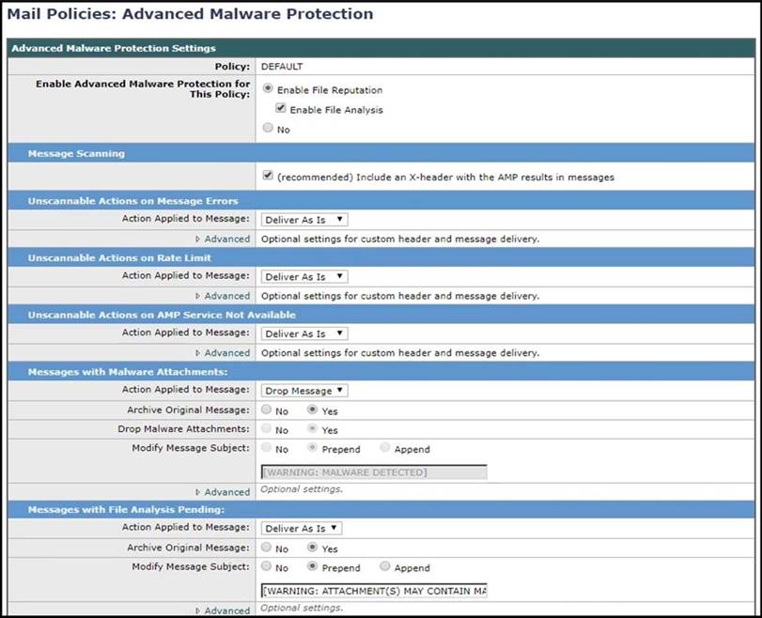Open the Drop Message dropdown for malware attachments
The image size is (762, 618).
304,391
